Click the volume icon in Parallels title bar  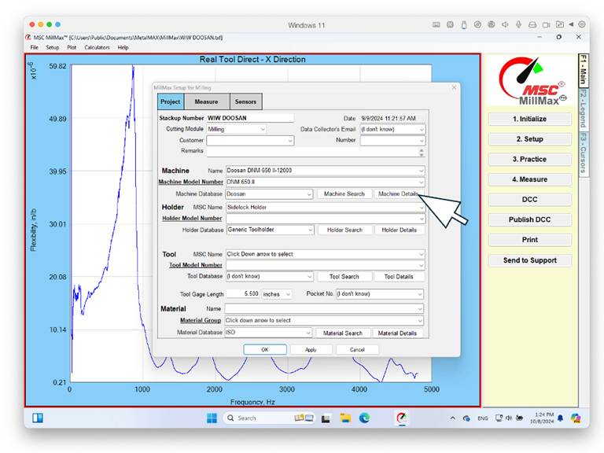[505, 24]
